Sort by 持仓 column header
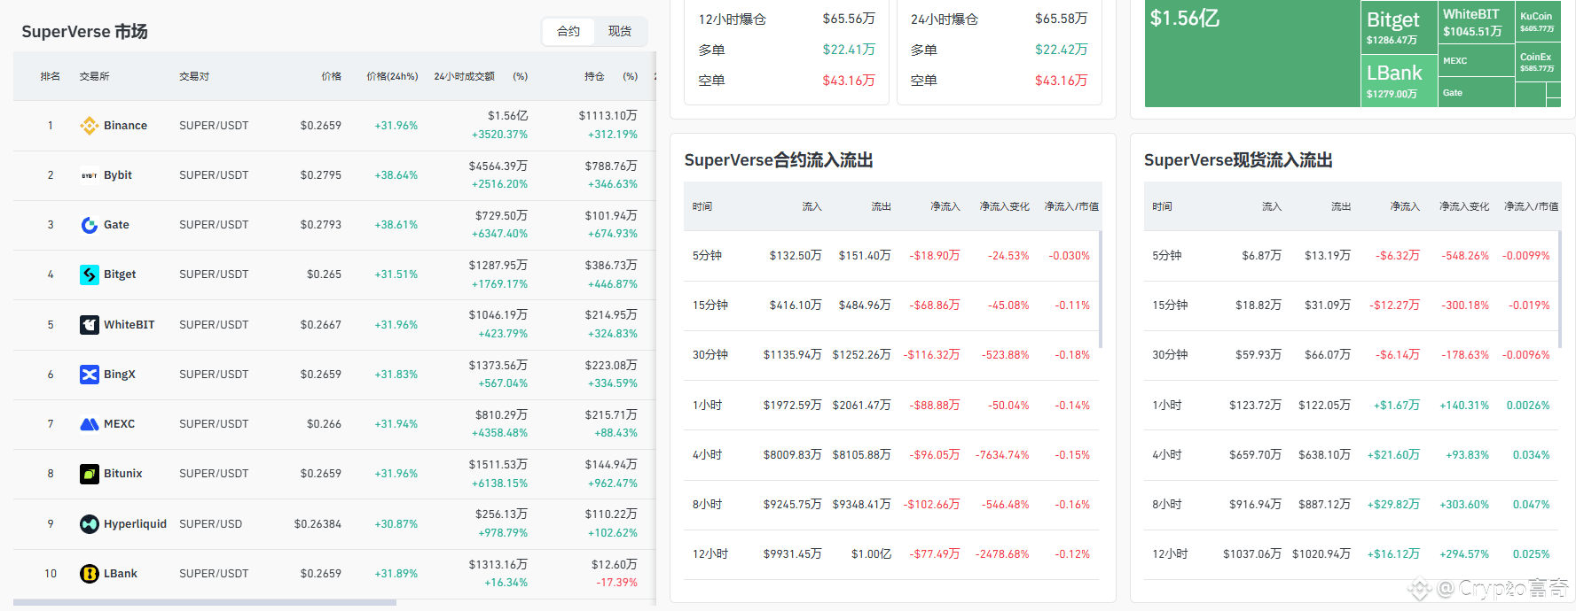The image size is (1576, 611). click(x=594, y=76)
